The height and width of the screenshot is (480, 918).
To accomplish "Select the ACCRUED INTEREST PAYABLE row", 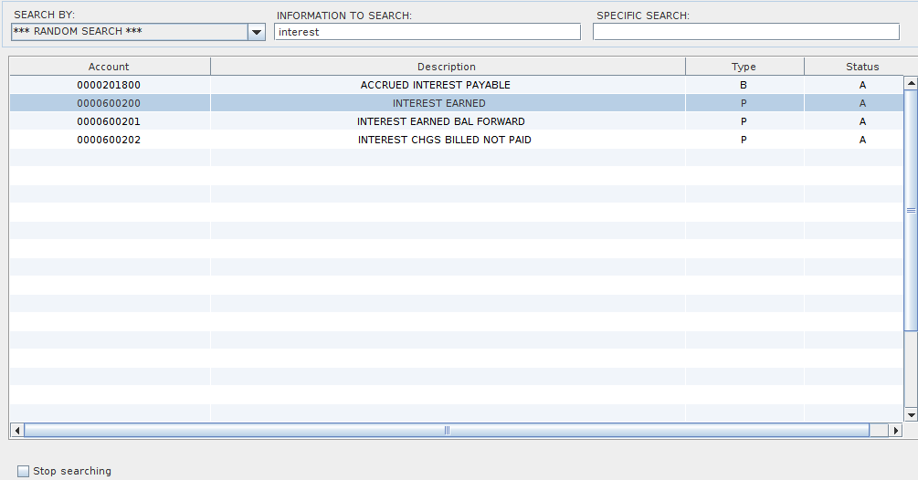I will coord(436,85).
